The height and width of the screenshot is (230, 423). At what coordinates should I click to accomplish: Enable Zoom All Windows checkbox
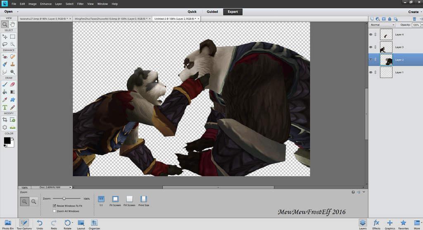(55, 211)
